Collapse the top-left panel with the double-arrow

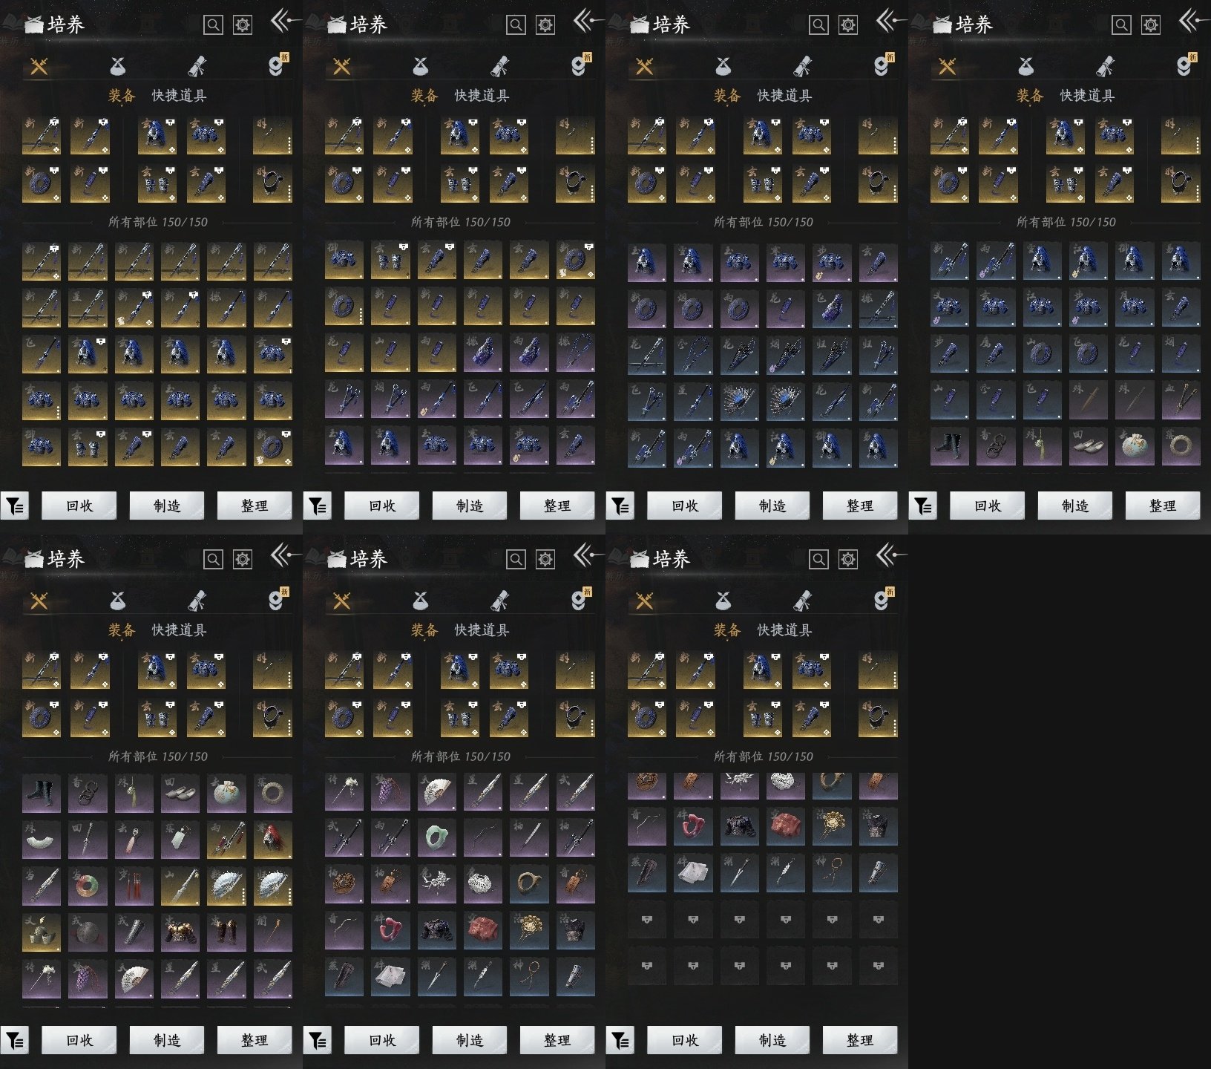(x=282, y=22)
